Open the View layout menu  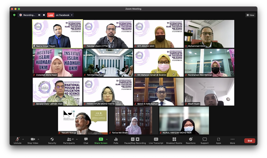click(x=250, y=15)
